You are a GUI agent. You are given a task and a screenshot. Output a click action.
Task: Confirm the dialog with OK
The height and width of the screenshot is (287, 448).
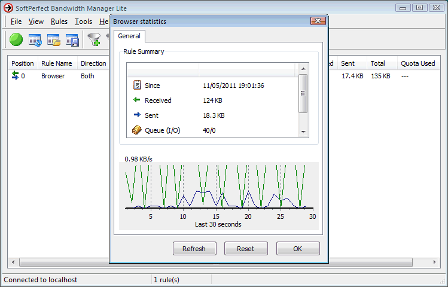[x=297, y=249]
